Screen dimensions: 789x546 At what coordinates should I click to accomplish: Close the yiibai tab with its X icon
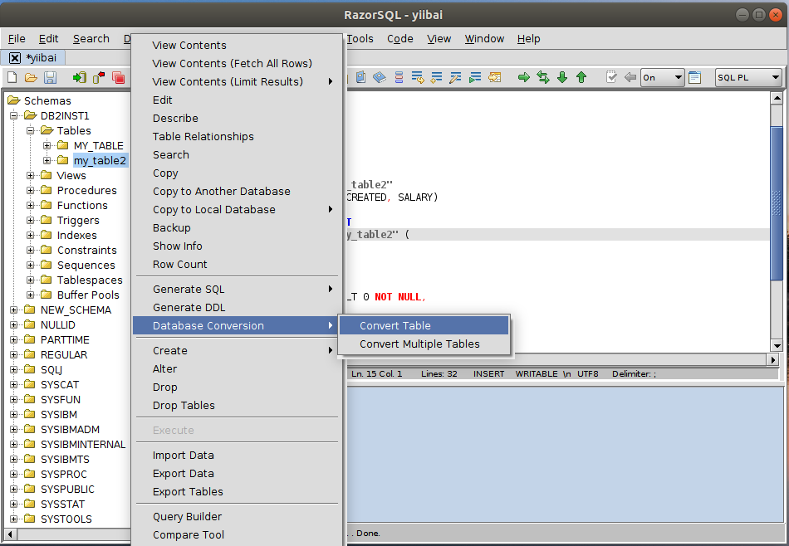(x=15, y=58)
